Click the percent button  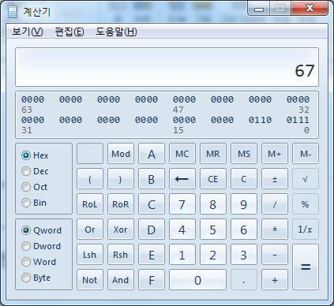pos(306,204)
